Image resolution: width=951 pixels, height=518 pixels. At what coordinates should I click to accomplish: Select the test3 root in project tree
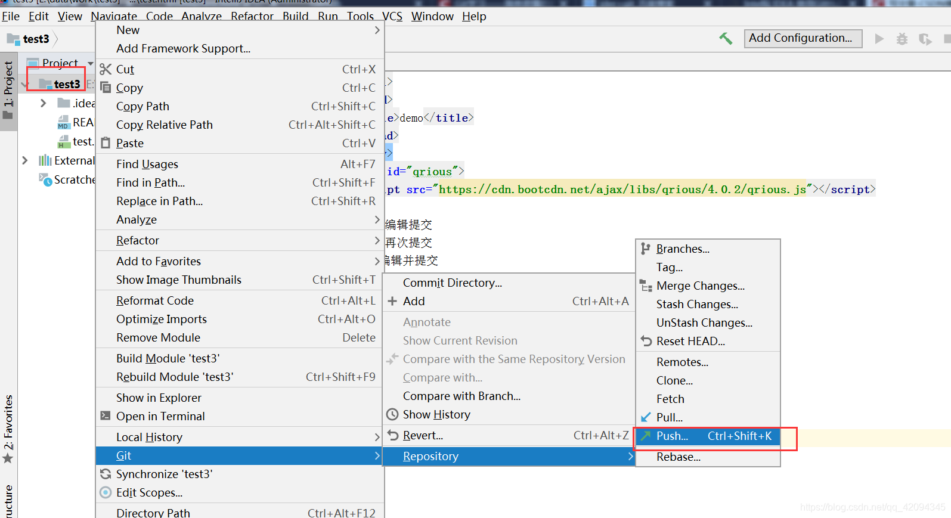pyautogui.click(x=67, y=84)
